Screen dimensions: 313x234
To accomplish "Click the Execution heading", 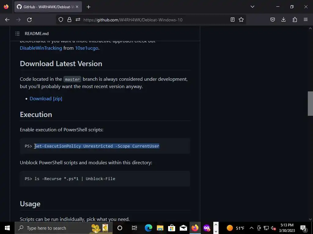I will (x=36, y=115).
